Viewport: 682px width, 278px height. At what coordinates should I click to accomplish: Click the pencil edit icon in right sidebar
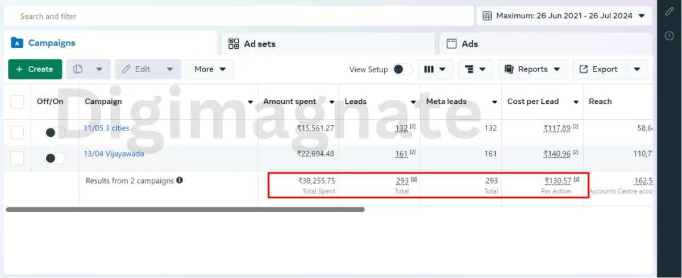coord(669,11)
